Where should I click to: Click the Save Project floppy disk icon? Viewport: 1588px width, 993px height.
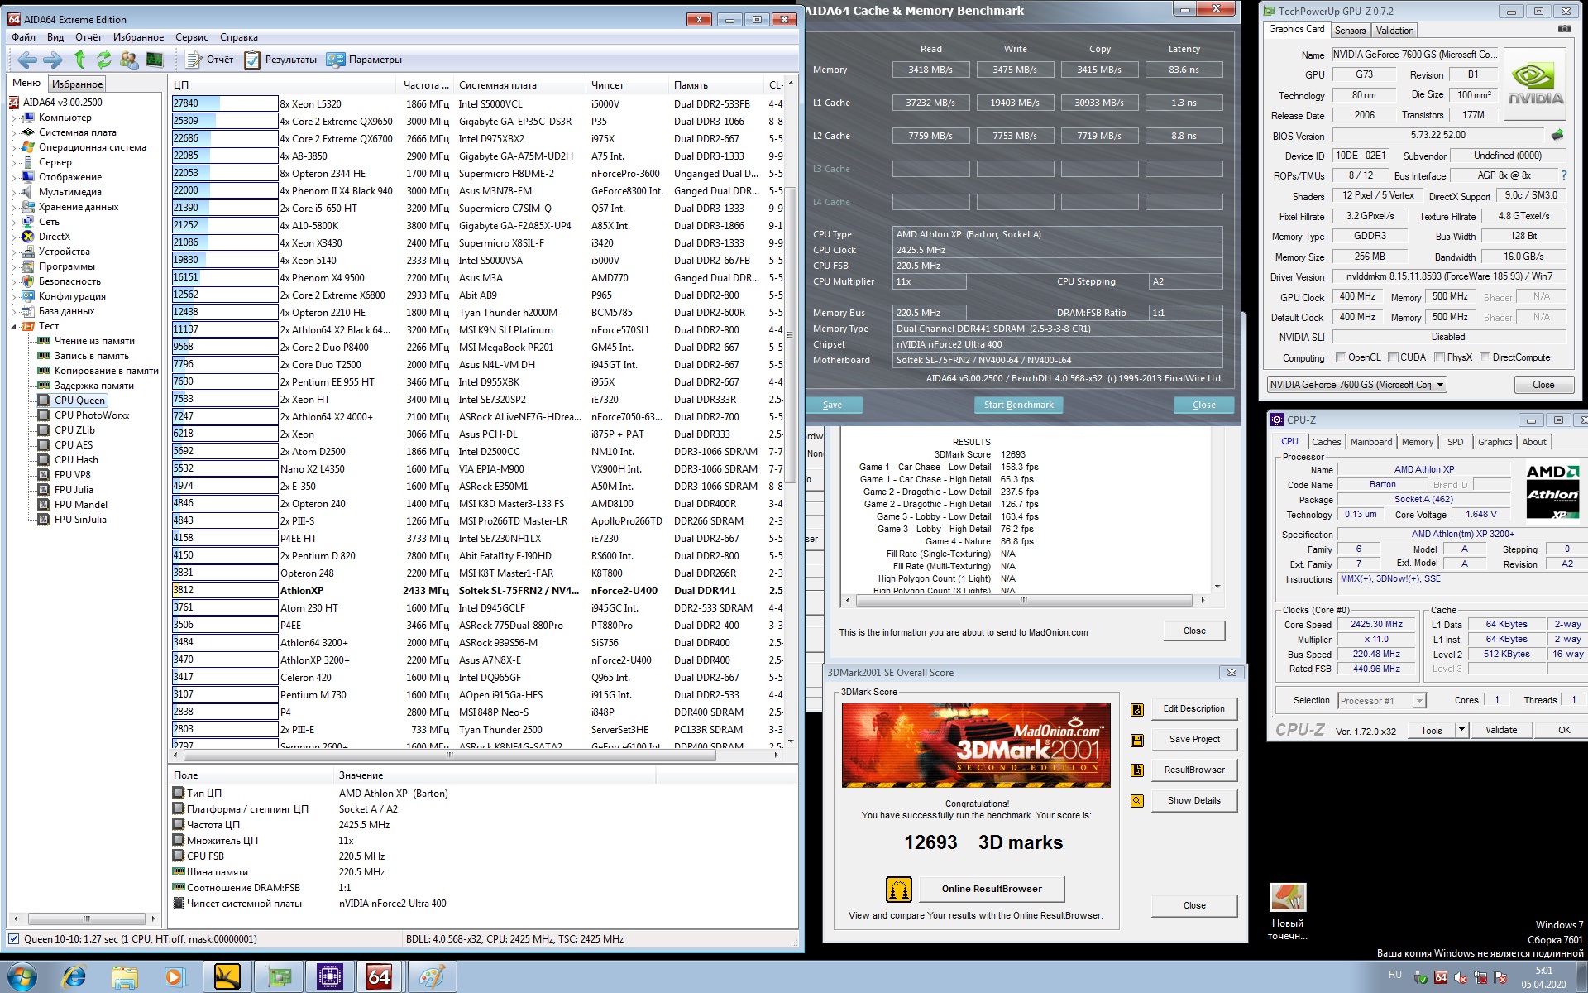pos(1137,740)
